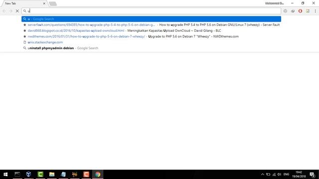
Task: Click the colorful picture extension icon
Action: pos(308,11)
